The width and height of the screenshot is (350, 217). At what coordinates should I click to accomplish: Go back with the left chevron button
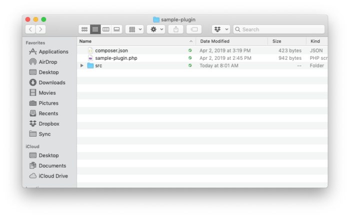tap(30, 29)
